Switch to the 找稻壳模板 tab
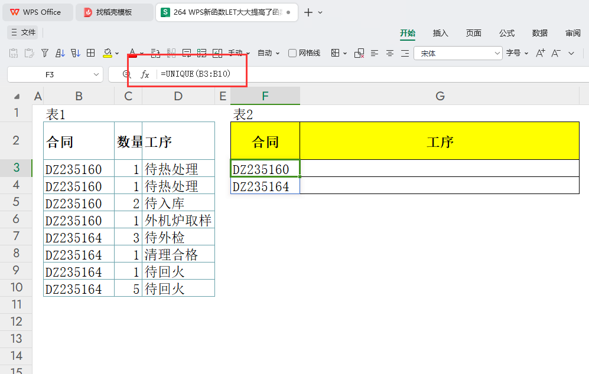Screen dimensions: 589x374 pyautogui.click(x=114, y=12)
